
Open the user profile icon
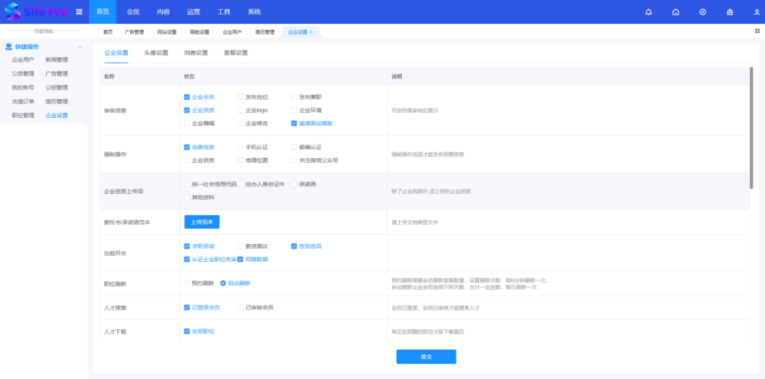click(x=757, y=12)
